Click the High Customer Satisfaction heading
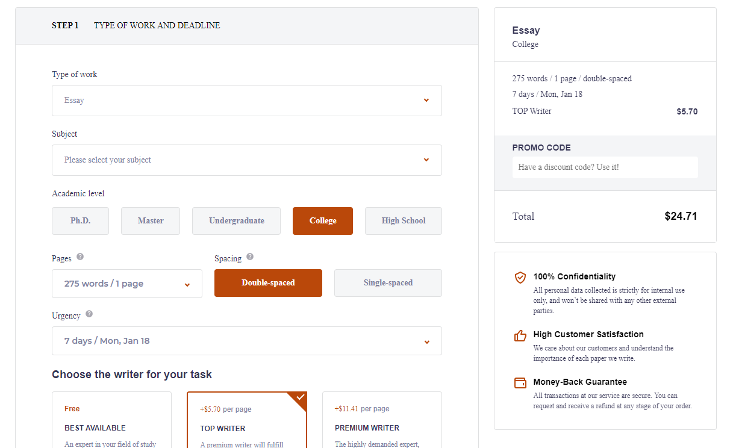The height and width of the screenshot is (448, 733). [588, 334]
